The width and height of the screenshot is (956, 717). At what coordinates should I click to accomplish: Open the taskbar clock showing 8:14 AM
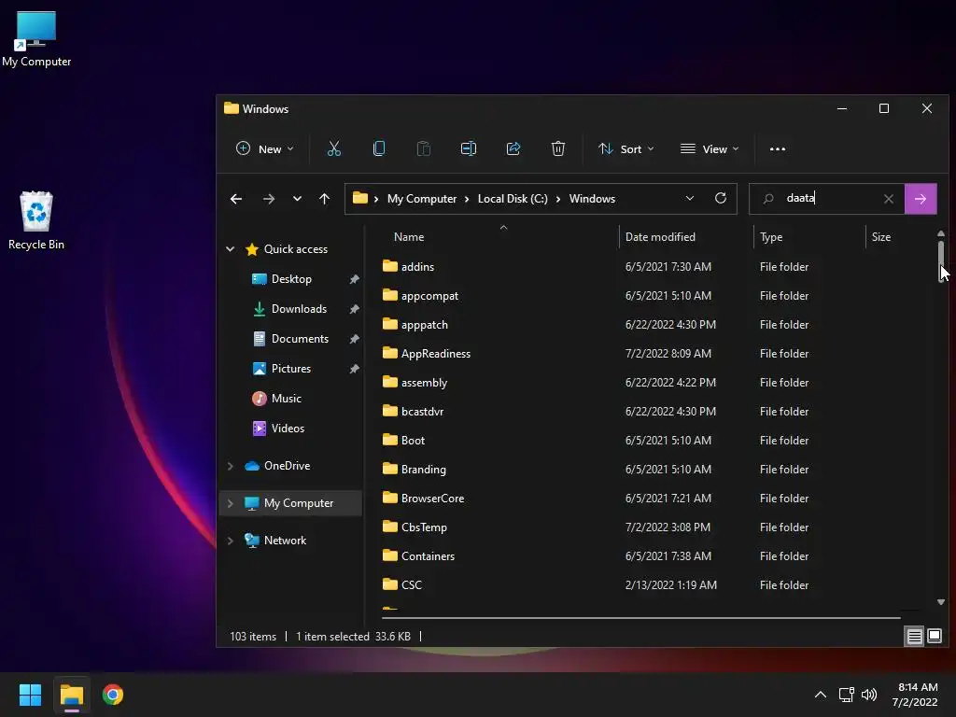tap(915, 695)
